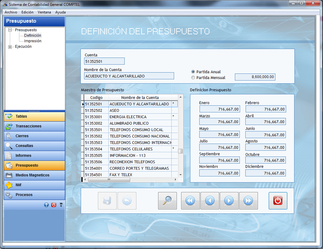
Task: Click the Consultas magnifier icon
Action: (9, 146)
